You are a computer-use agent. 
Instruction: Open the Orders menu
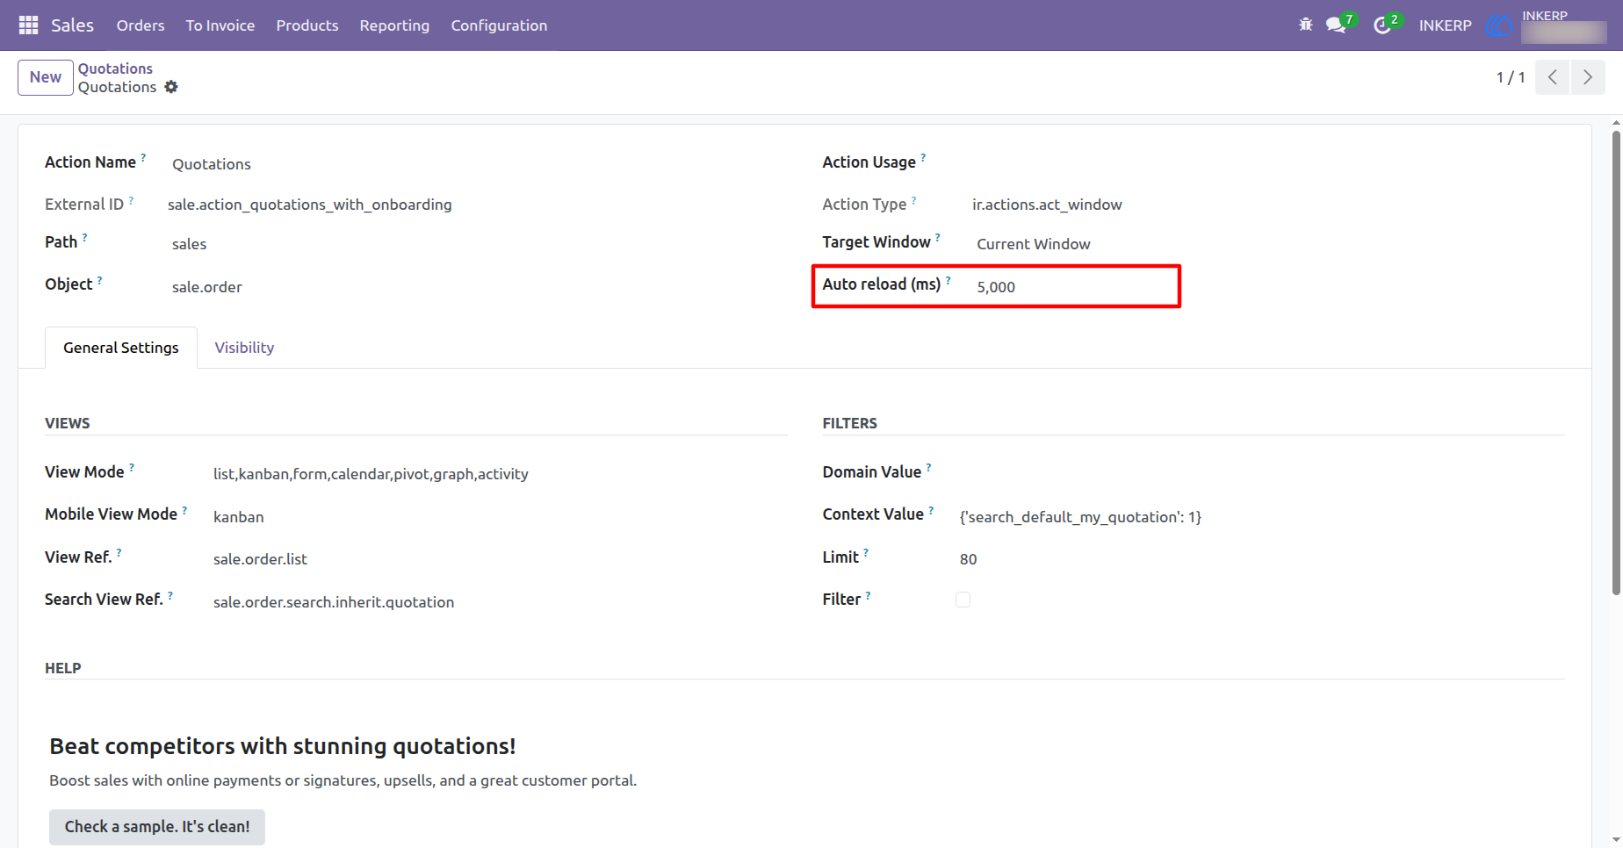click(x=141, y=25)
